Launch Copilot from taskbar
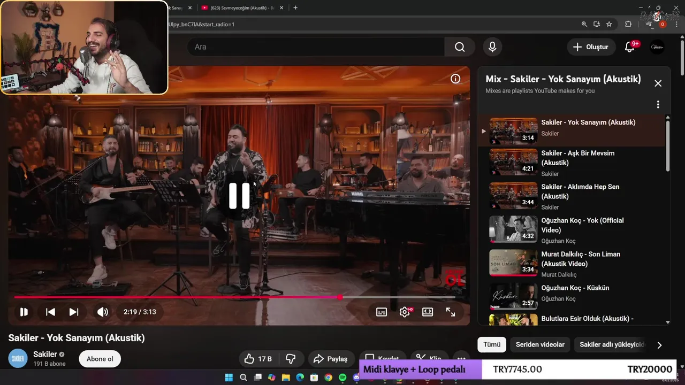The height and width of the screenshot is (385, 685). tap(272, 378)
